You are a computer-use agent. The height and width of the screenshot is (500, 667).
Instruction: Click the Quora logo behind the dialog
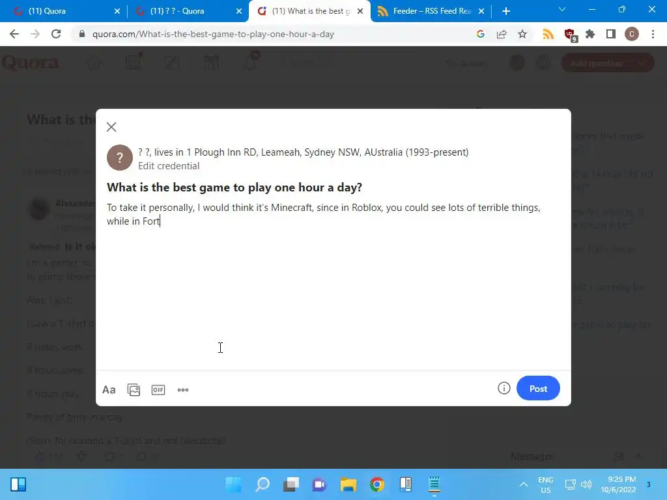click(30, 63)
